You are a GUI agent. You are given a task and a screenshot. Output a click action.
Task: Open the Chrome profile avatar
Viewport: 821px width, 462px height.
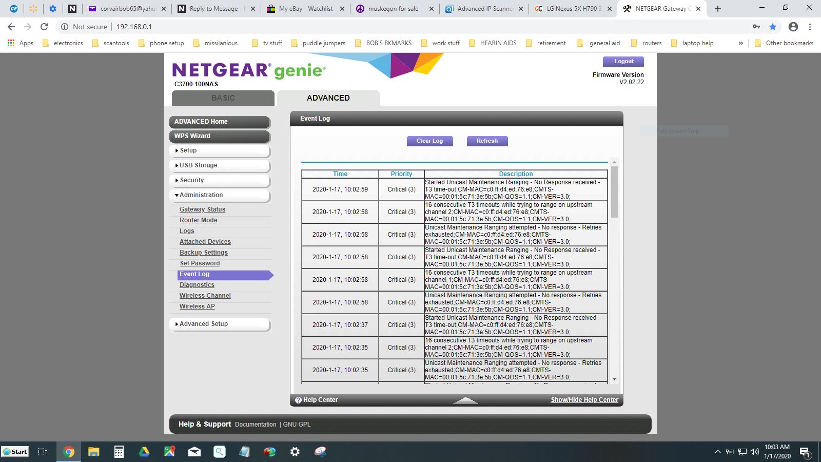click(x=793, y=27)
